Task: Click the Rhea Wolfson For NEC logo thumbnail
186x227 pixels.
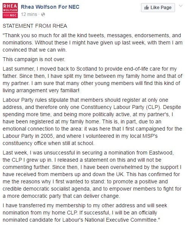Action: (10, 11)
